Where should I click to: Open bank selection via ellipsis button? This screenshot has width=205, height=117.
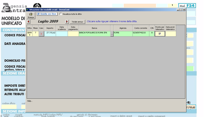point(112,34)
